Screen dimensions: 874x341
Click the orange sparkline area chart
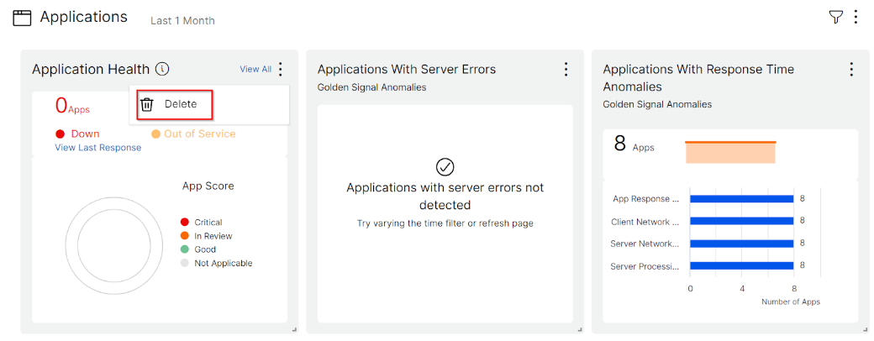point(730,153)
